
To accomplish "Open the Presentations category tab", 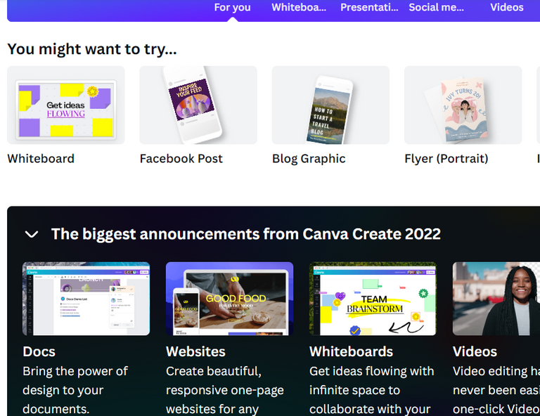I will (369, 7).
